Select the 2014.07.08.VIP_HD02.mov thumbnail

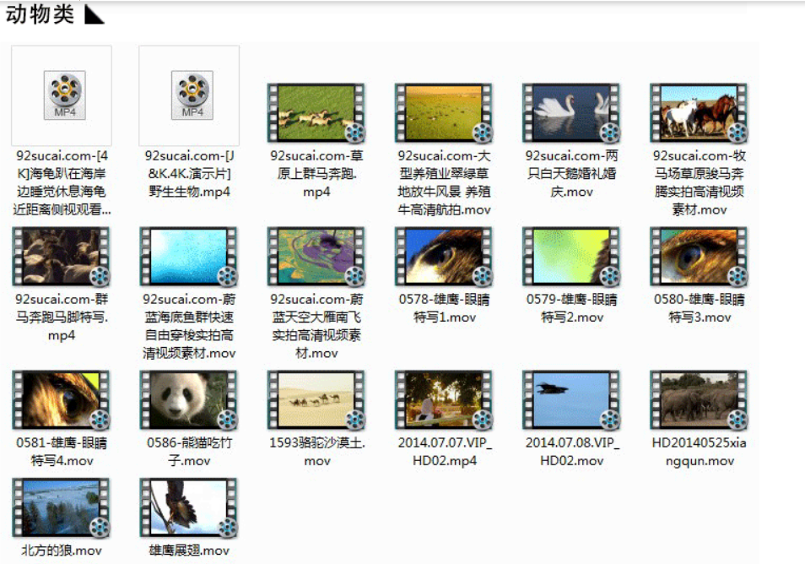coord(571,399)
